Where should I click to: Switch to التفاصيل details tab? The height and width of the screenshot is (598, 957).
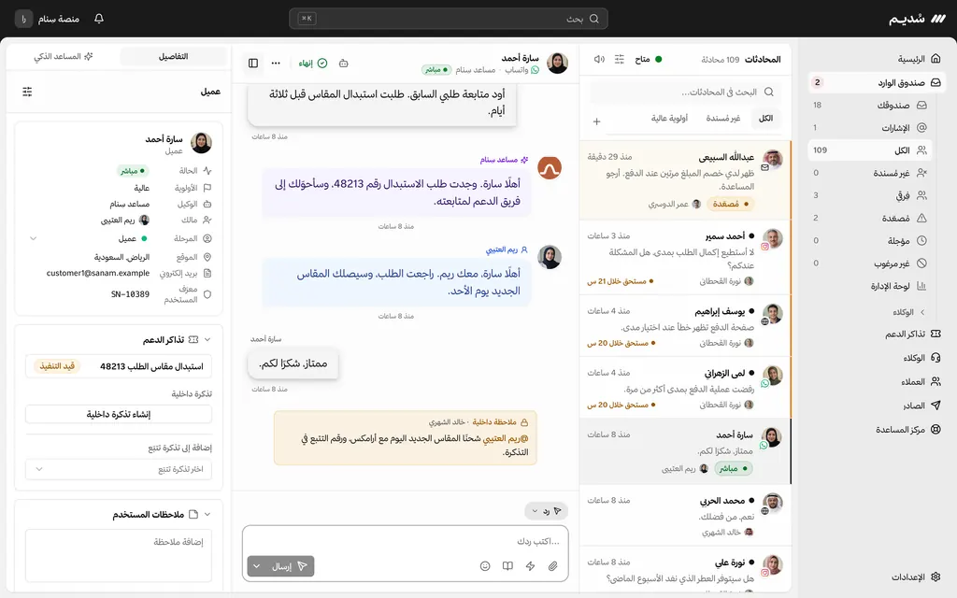[x=173, y=56]
